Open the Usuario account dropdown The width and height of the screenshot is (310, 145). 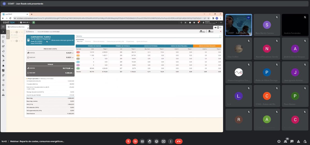tap(210, 22)
